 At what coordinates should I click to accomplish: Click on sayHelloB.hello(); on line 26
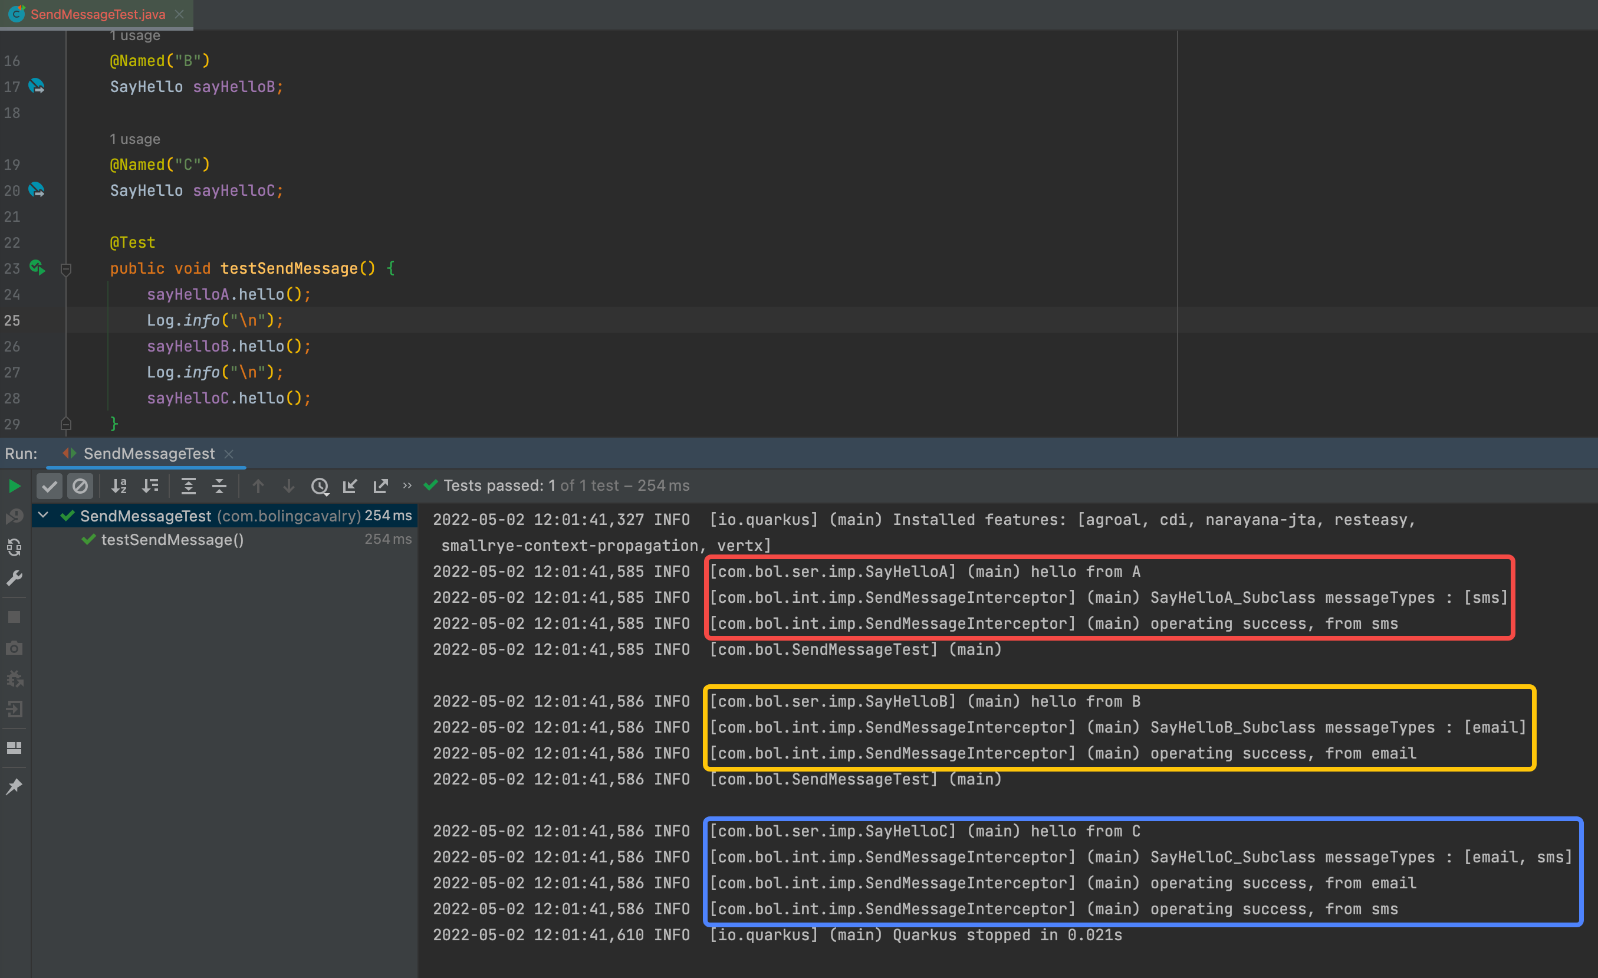[229, 346]
